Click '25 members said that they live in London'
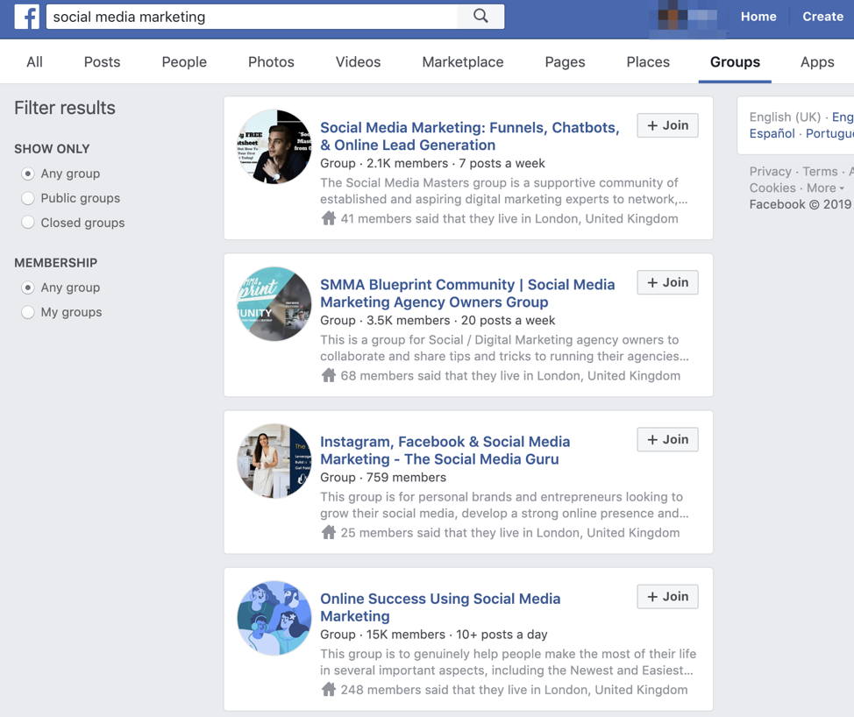The height and width of the screenshot is (717, 854). coord(509,532)
